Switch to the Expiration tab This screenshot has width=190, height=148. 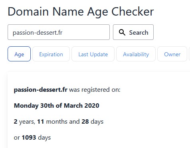pos(51,54)
